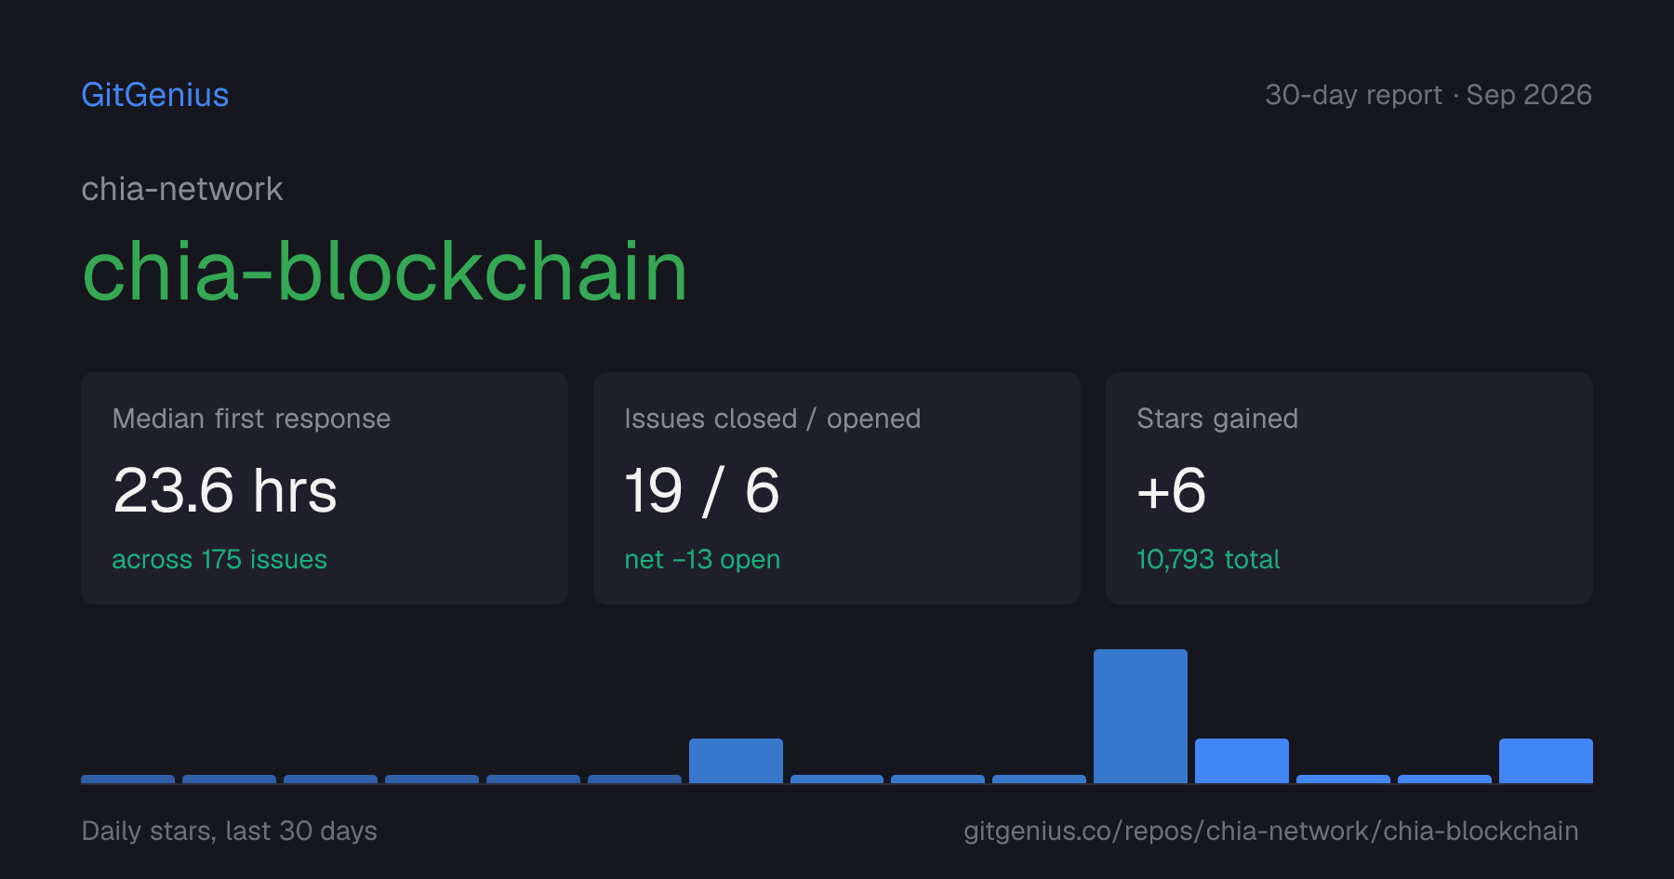Click the seventh bar in stars chart
This screenshot has width=1674, height=879.
(x=736, y=761)
